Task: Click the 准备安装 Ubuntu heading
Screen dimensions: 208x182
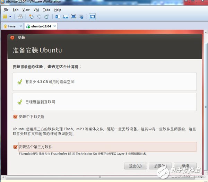Action: pos(37,50)
